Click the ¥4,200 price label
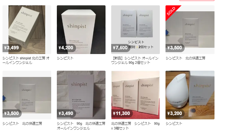The image size is (228, 131). click(66, 48)
